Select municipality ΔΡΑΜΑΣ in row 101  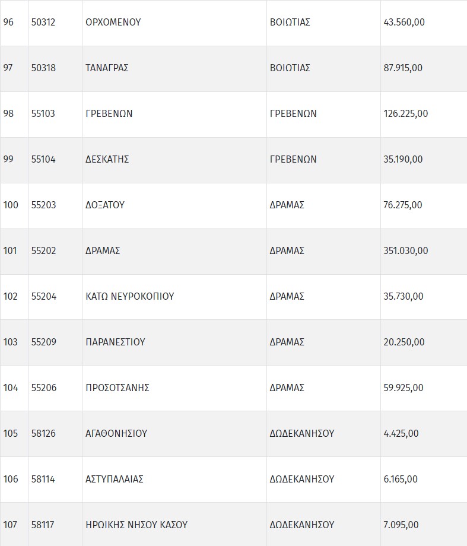pos(103,251)
